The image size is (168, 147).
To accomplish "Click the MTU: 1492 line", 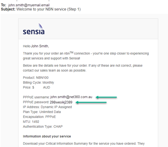I will [x=31, y=122].
